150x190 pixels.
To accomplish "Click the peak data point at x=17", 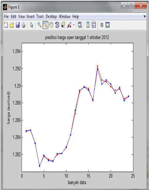I will tap(98, 66).
